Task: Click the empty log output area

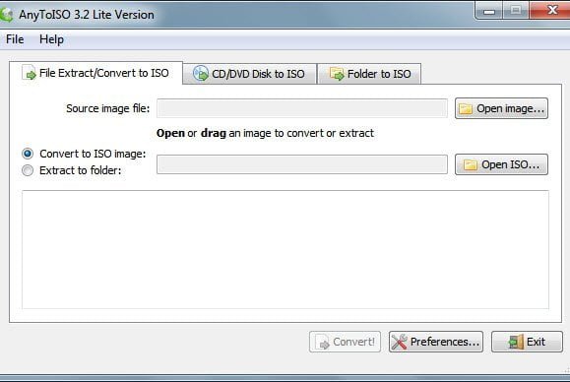Action: (285, 249)
